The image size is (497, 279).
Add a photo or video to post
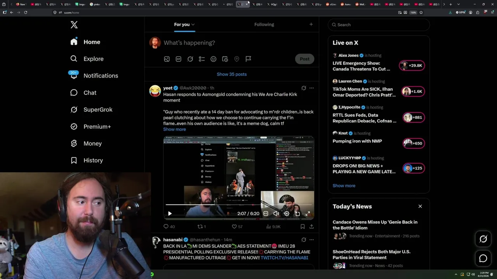pos(167,59)
